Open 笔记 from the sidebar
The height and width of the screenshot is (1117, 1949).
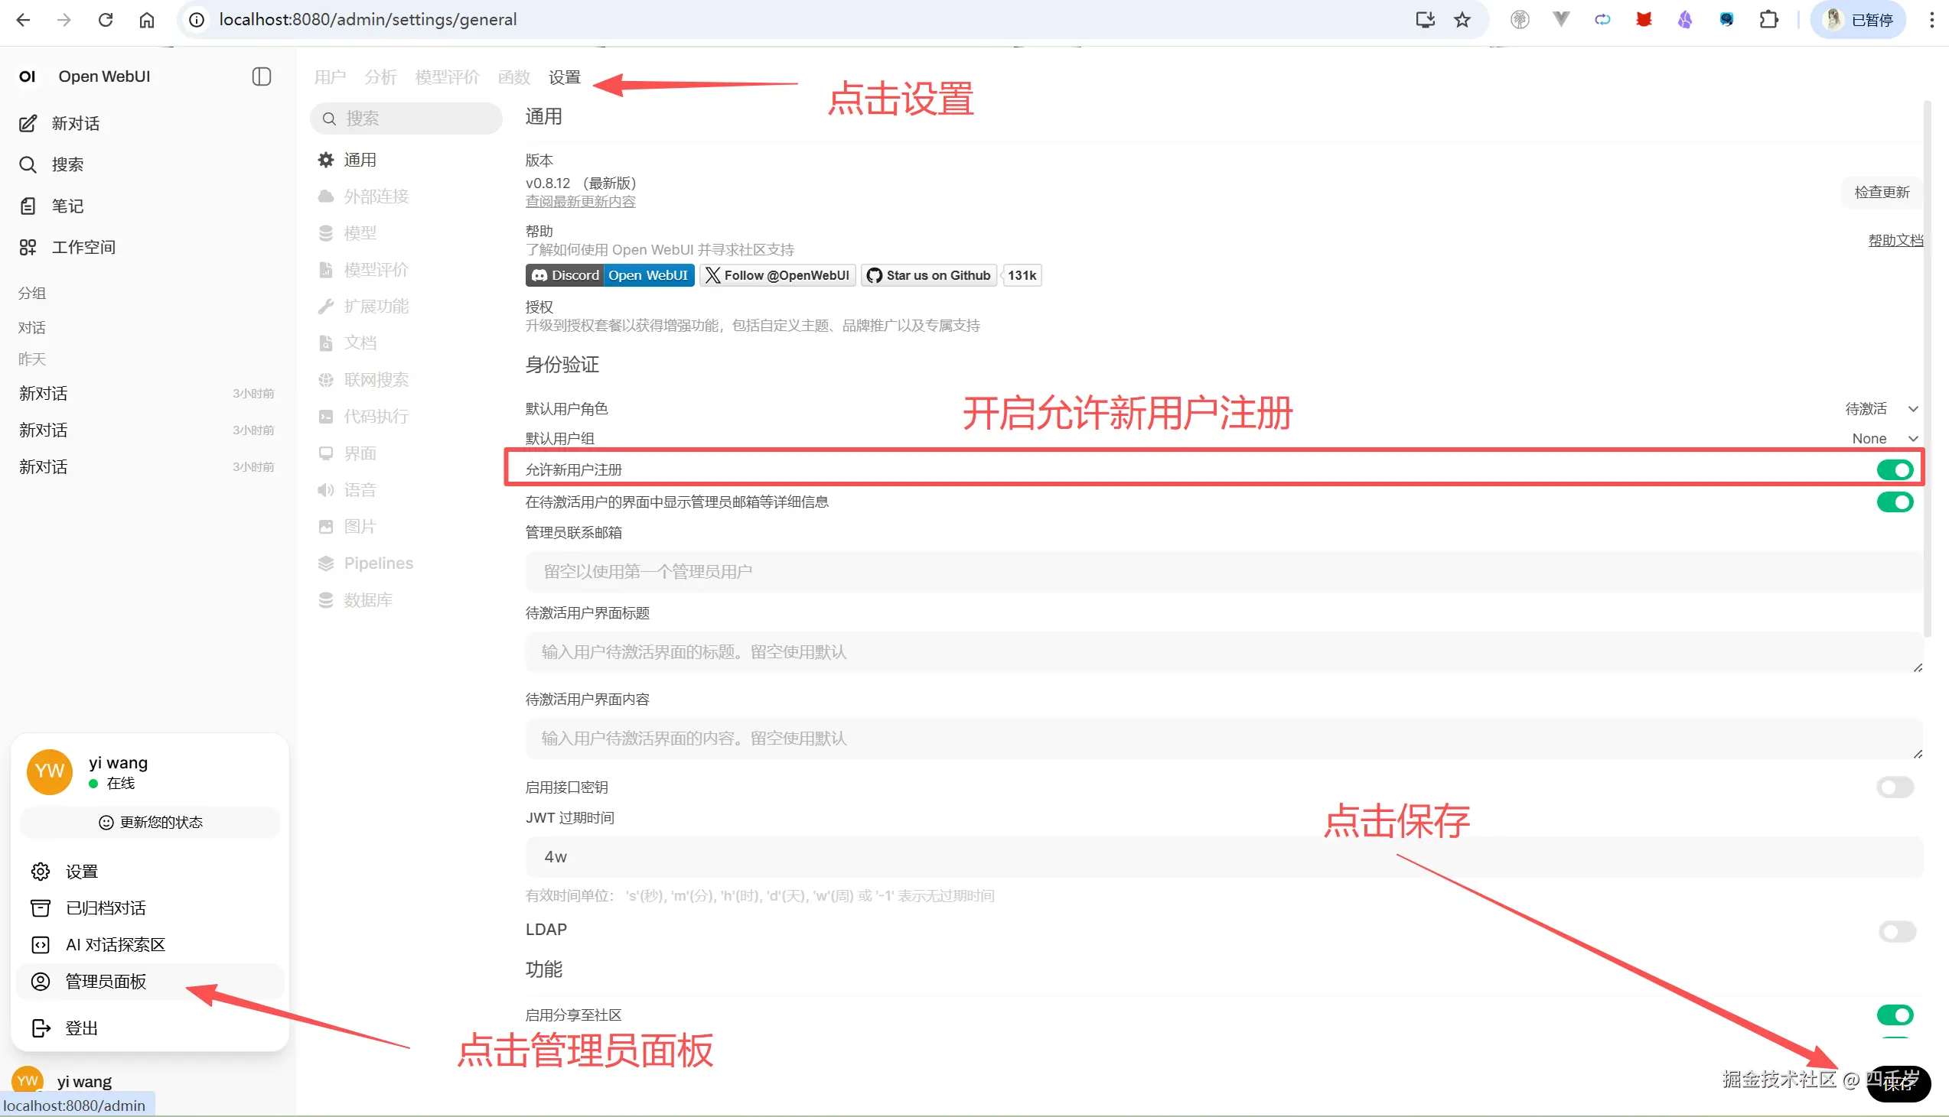tap(66, 205)
